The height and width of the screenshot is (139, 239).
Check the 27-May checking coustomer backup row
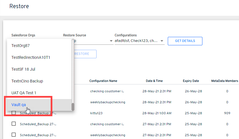click(x=14, y=124)
